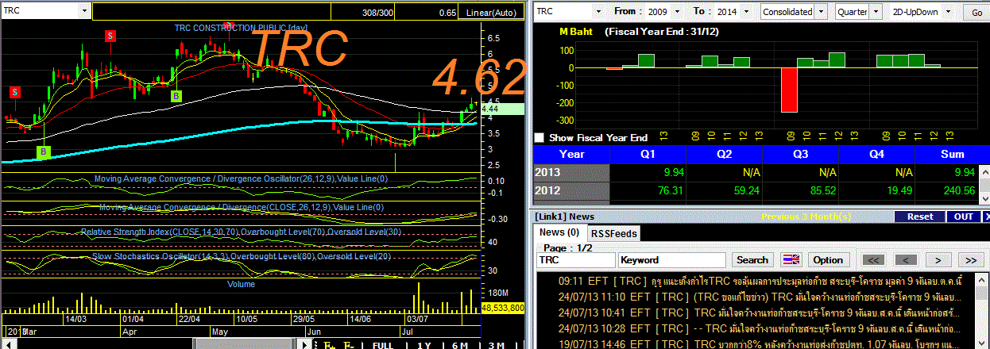Set chart range to FULL
This screenshot has height=349, width=990.
pos(383,345)
